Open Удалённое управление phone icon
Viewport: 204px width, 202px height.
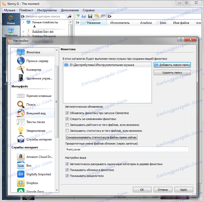(21, 78)
